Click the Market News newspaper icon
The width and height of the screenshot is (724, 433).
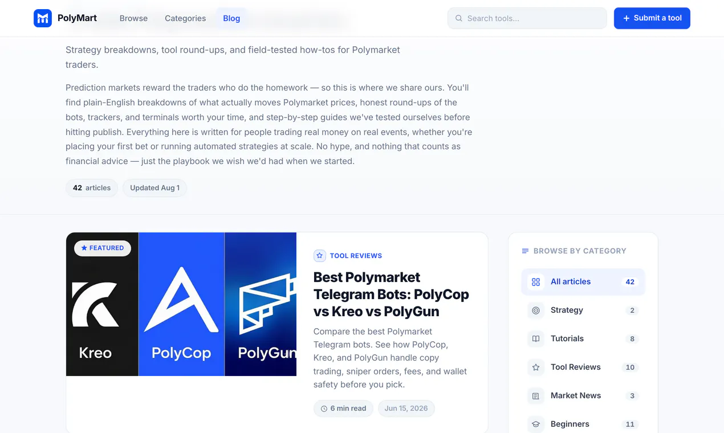click(x=536, y=396)
